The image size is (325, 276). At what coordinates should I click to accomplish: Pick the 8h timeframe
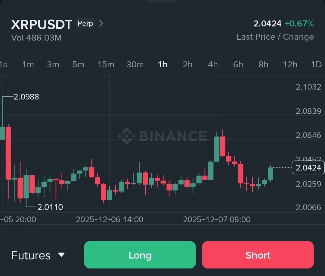point(263,64)
